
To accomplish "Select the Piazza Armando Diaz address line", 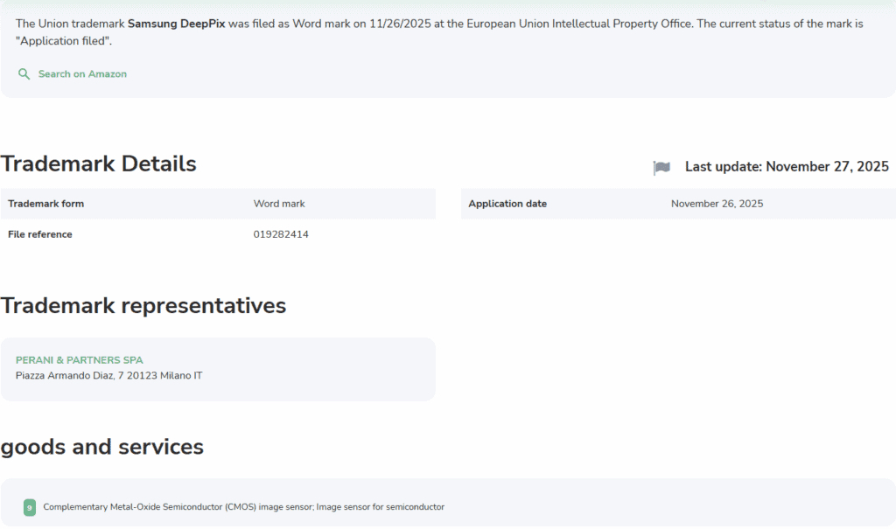I will point(110,374).
